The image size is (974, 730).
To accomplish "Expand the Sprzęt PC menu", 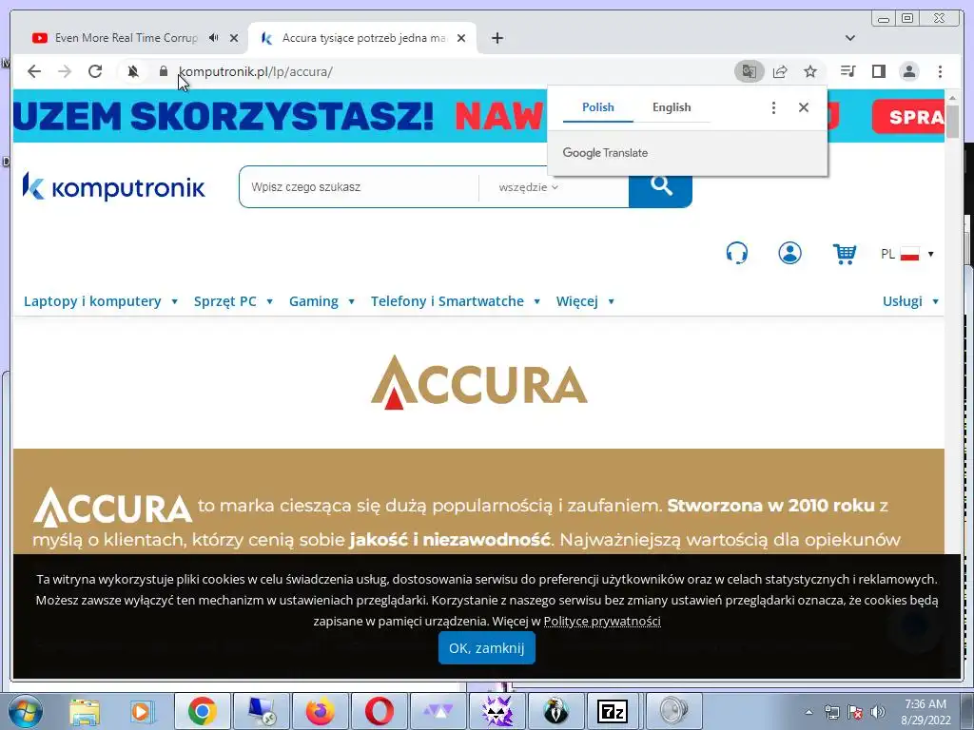I will [x=233, y=301].
